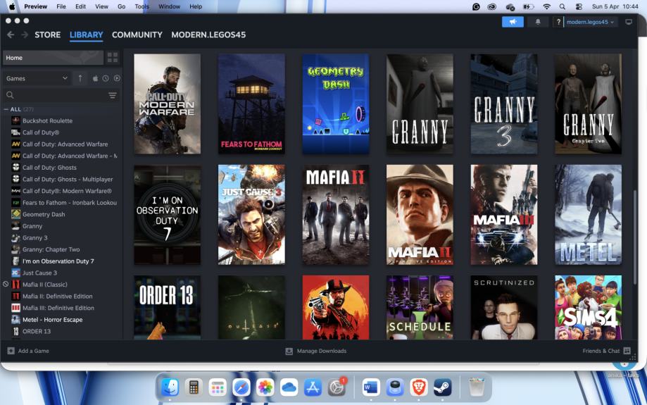Open Finder from the Dock
The image size is (647, 405).
170,387
